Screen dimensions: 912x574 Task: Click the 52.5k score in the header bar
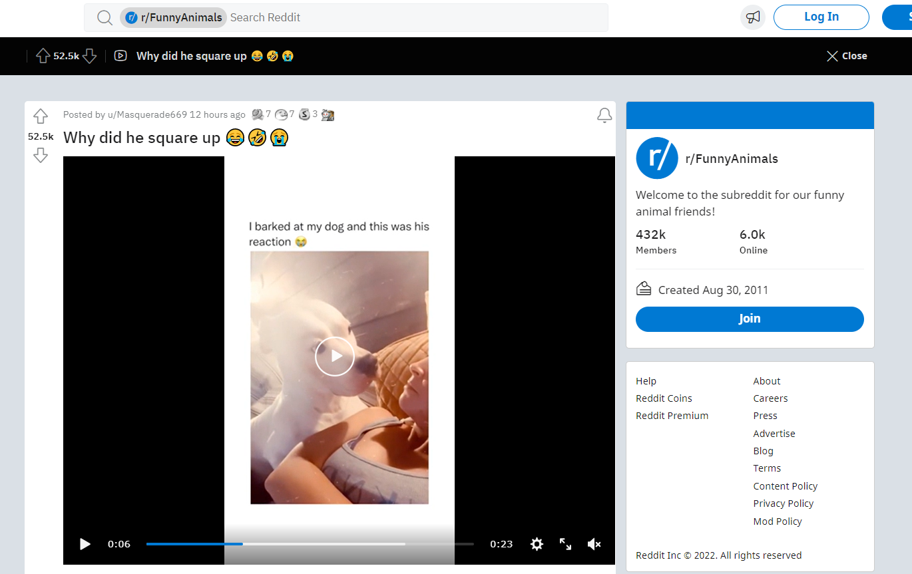(67, 56)
